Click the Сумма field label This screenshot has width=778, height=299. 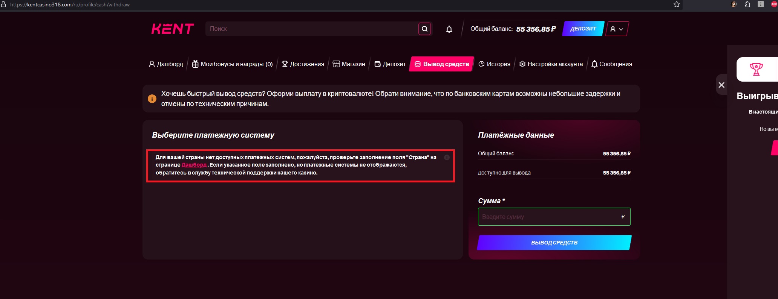coord(492,201)
